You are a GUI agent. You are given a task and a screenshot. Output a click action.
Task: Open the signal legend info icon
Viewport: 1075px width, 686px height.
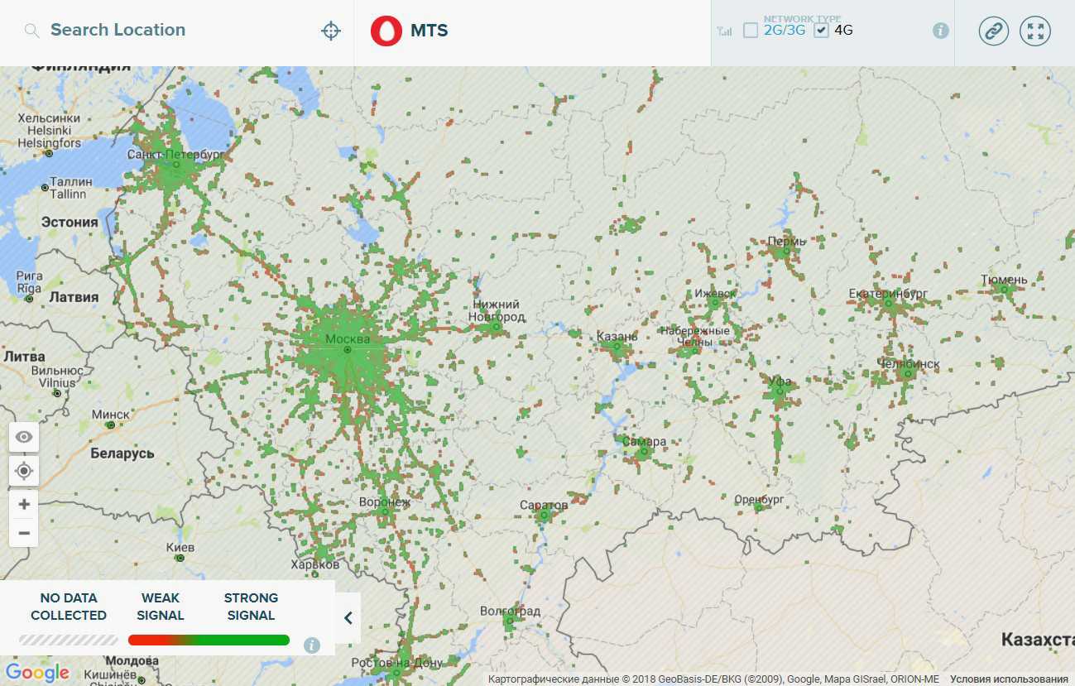[x=312, y=645]
